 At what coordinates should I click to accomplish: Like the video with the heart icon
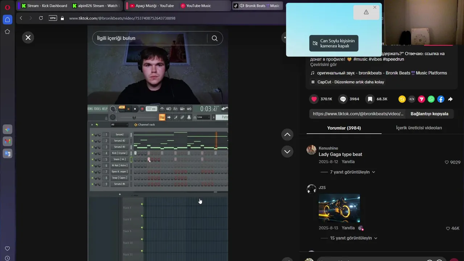(314, 99)
